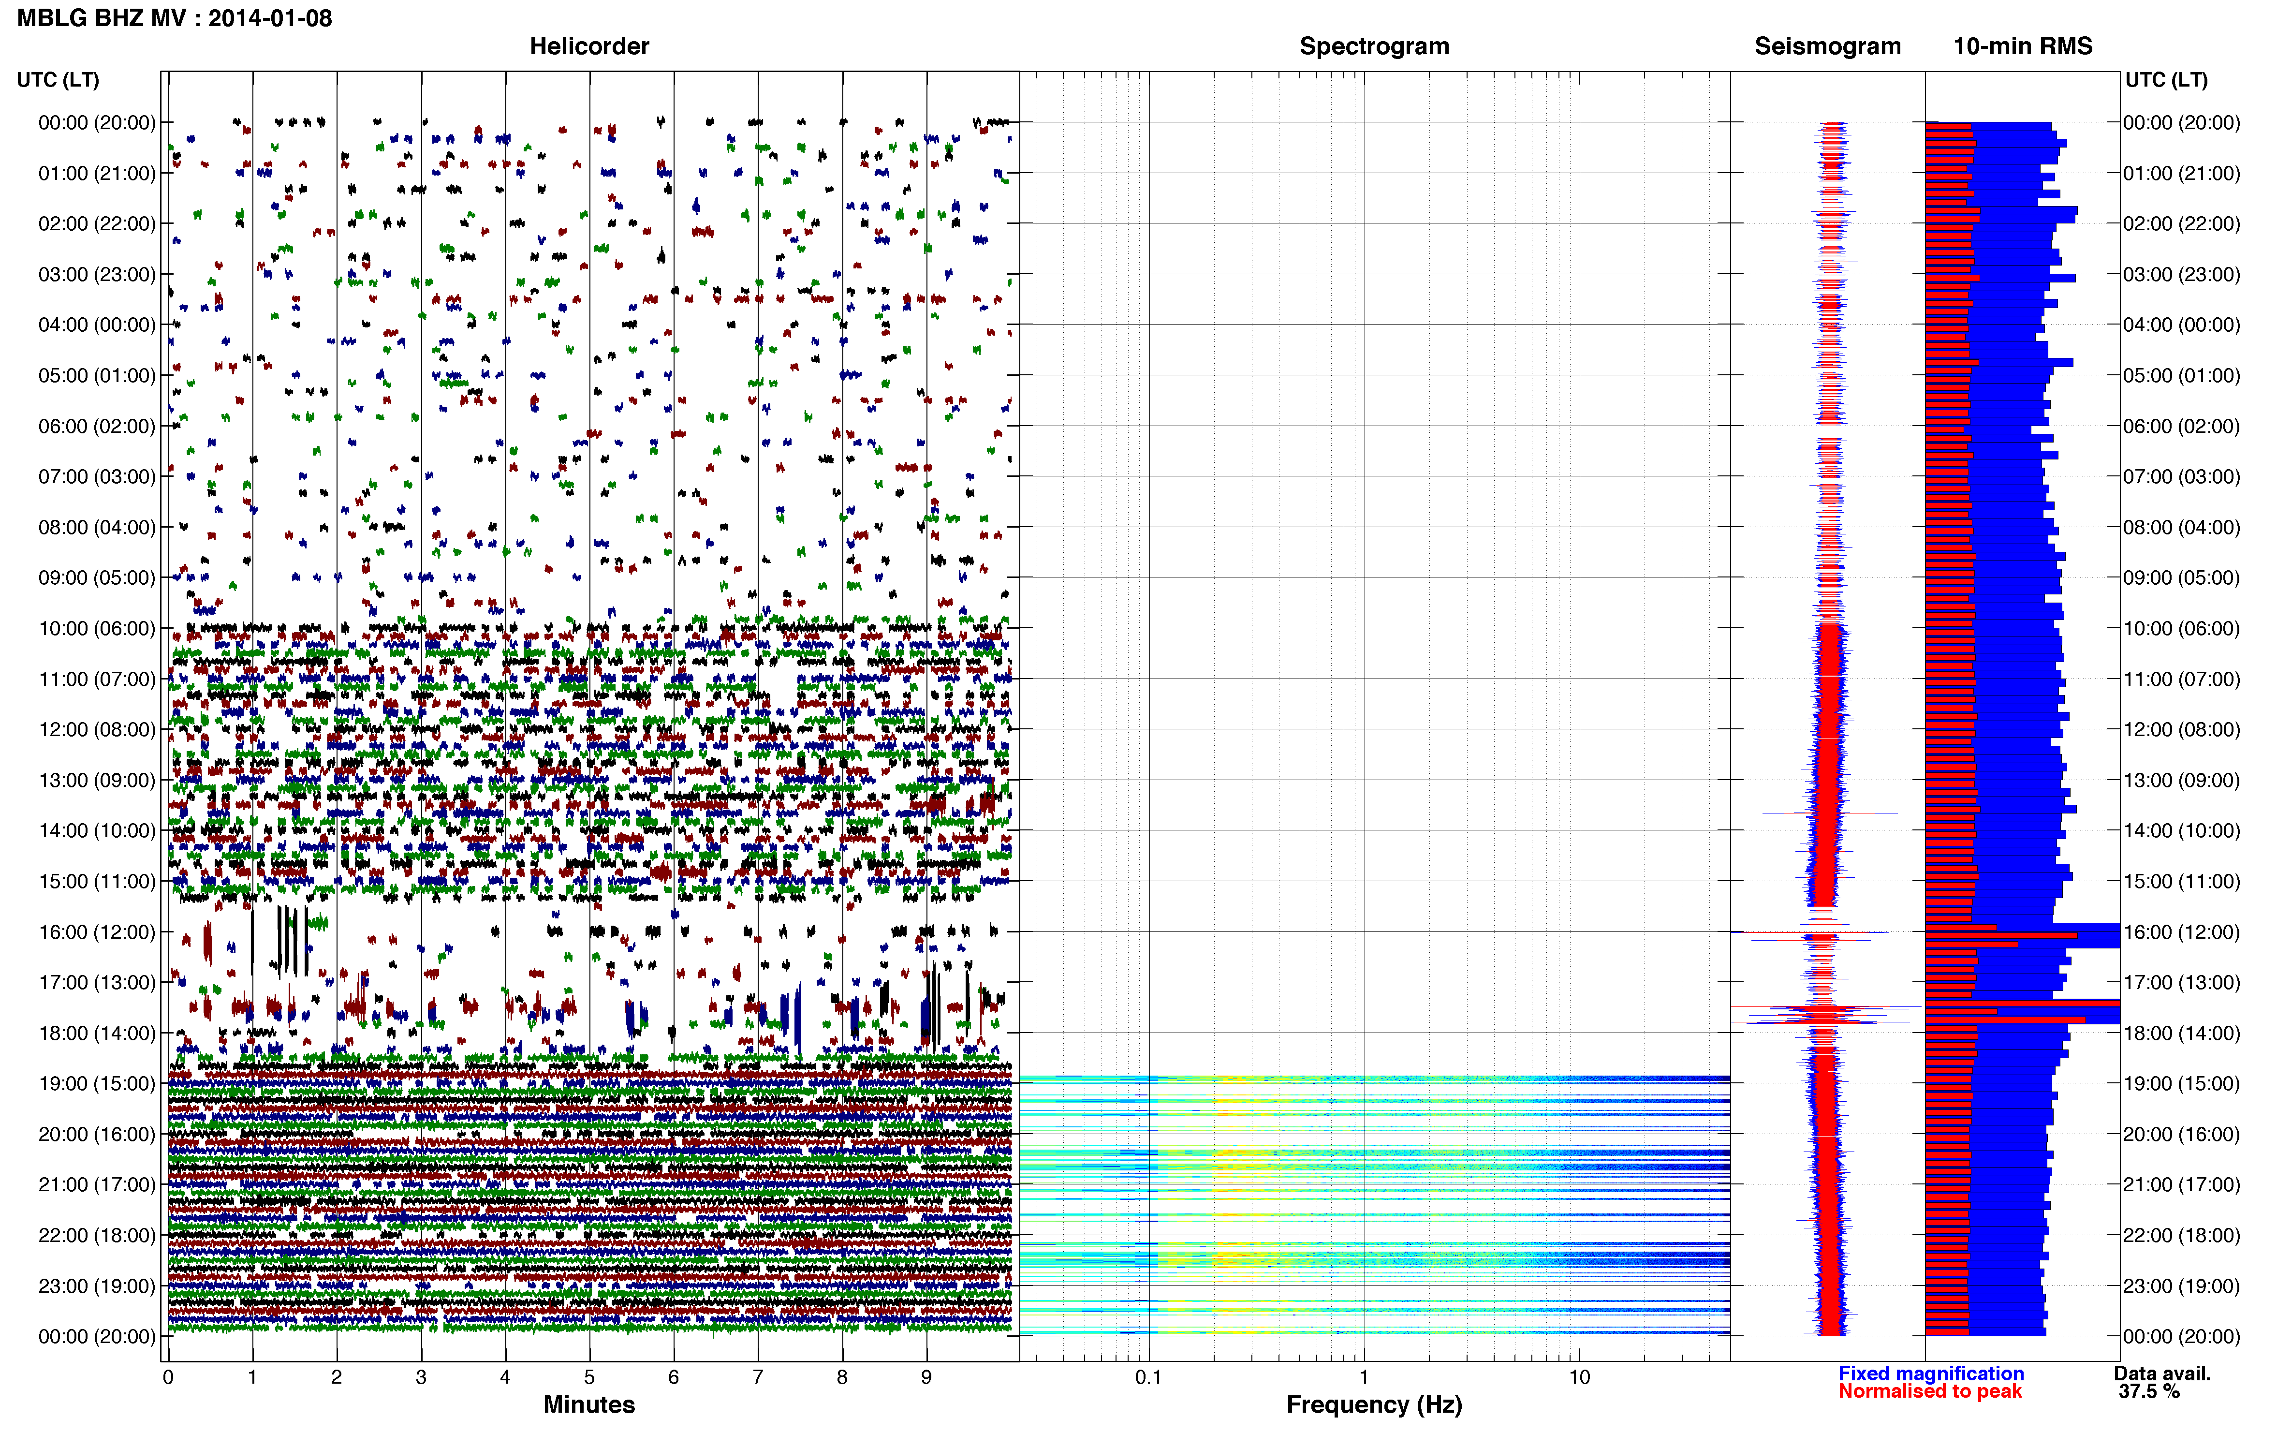Click Helicorder time label 08:00 (04:00)

click(x=97, y=527)
